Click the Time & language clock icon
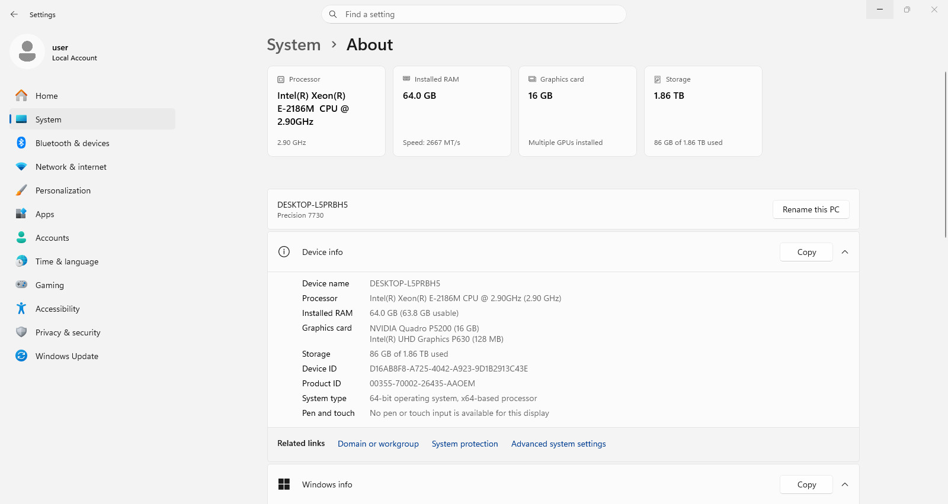The height and width of the screenshot is (504, 948). 21,261
